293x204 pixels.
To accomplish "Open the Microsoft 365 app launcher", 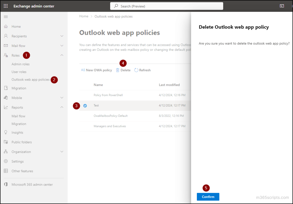I will (x=5, y=6).
